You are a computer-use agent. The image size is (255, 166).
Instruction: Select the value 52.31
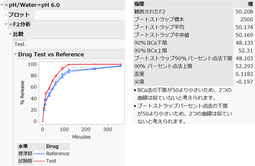pos(245,51)
